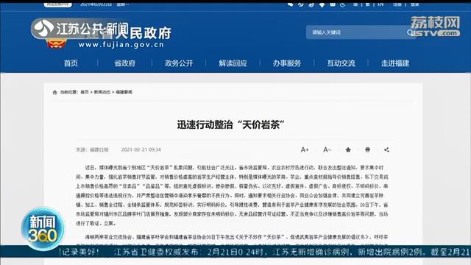Click the pie-clock shaped icon in top bar
471x265 pixels.
(x=343, y=5)
